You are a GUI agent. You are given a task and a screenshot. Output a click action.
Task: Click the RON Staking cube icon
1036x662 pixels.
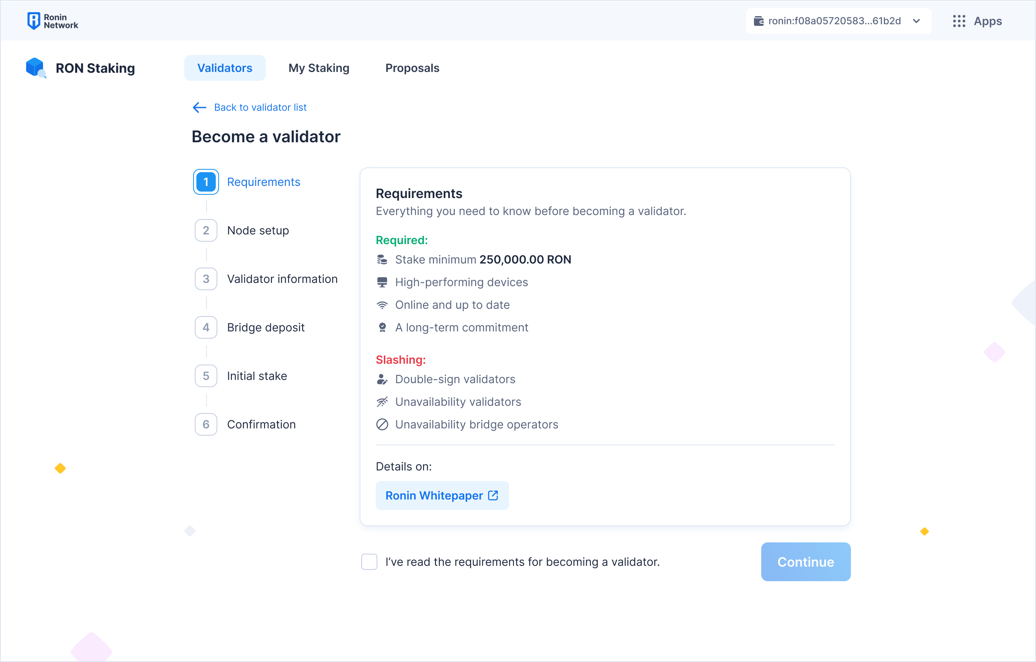pyautogui.click(x=36, y=67)
